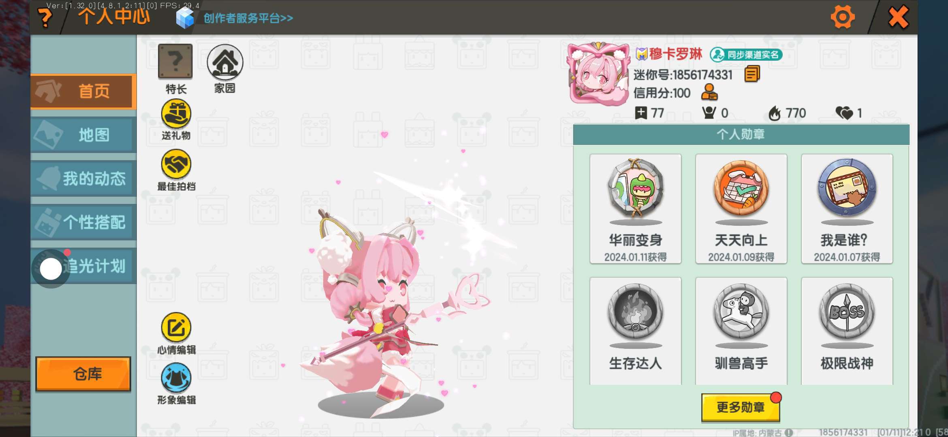This screenshot has width=948, height=437.
Task: Open the 个性搭配 tab
Action: [83, 222]
